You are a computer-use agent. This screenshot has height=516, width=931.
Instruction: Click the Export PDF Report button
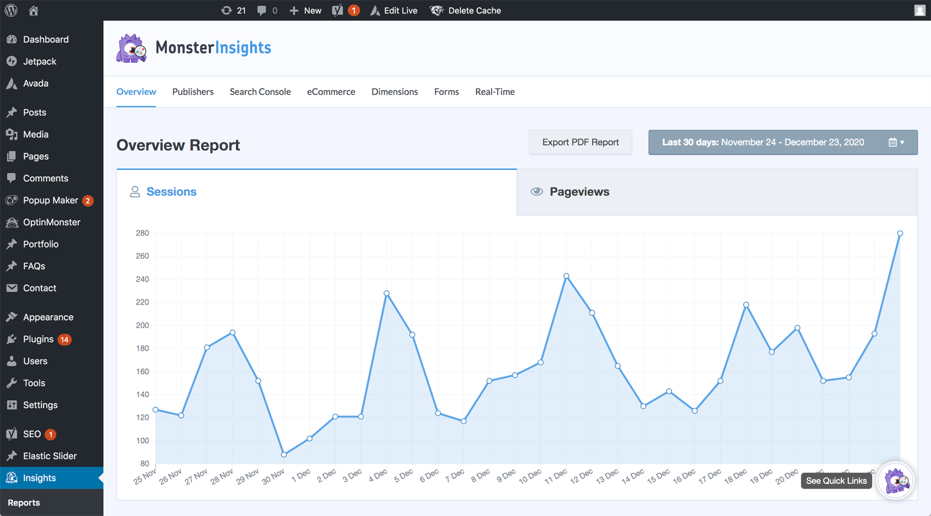point(580,143)
